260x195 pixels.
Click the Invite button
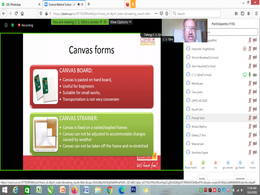(x=202, y=178)
